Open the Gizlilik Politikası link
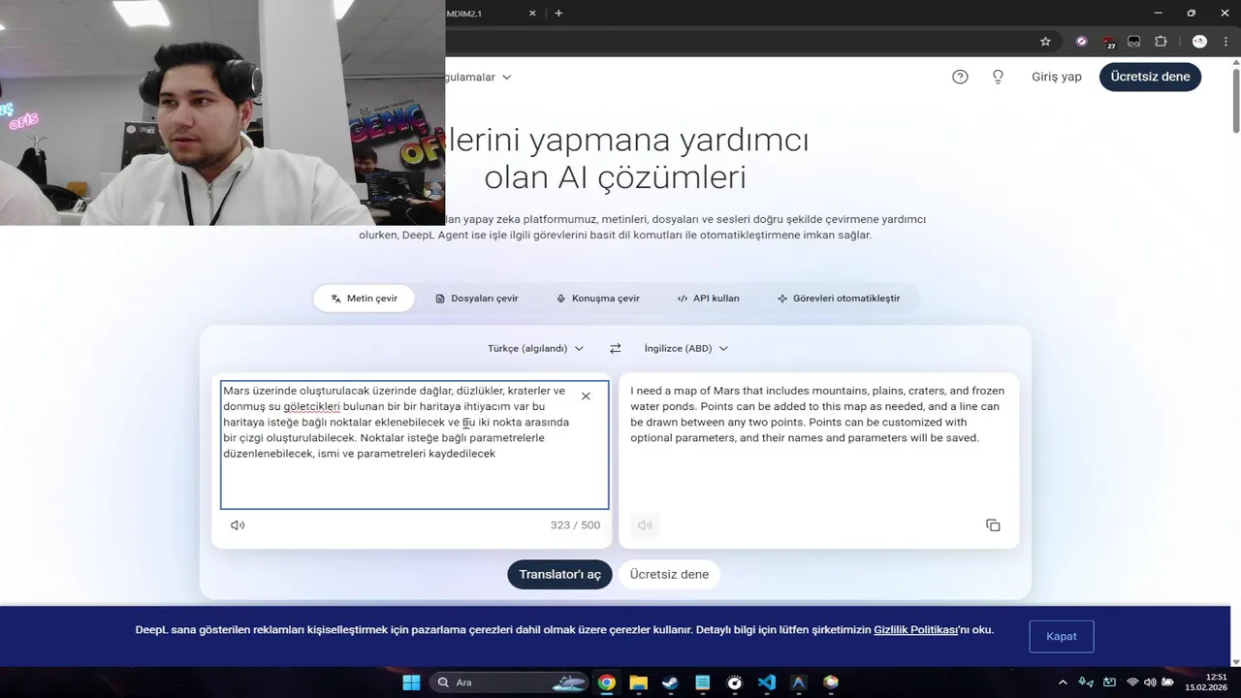 pos(915,629)
